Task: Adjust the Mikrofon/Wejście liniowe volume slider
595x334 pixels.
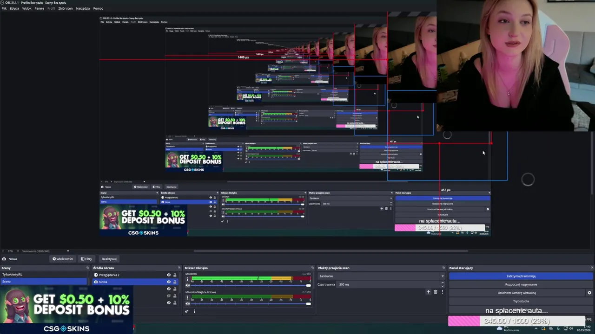Action: pos(251,304)
